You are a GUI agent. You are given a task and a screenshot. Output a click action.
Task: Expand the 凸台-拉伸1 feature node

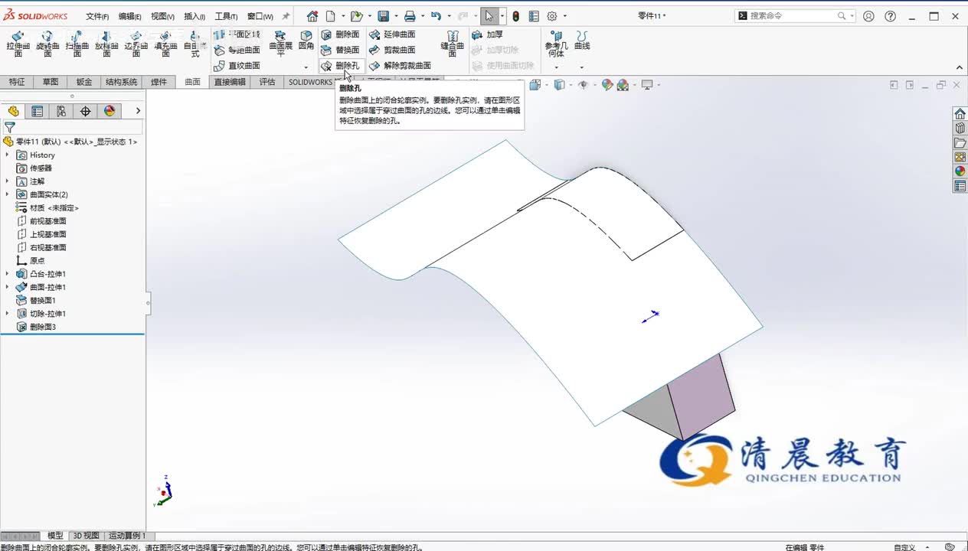click(x=7, y=274)
